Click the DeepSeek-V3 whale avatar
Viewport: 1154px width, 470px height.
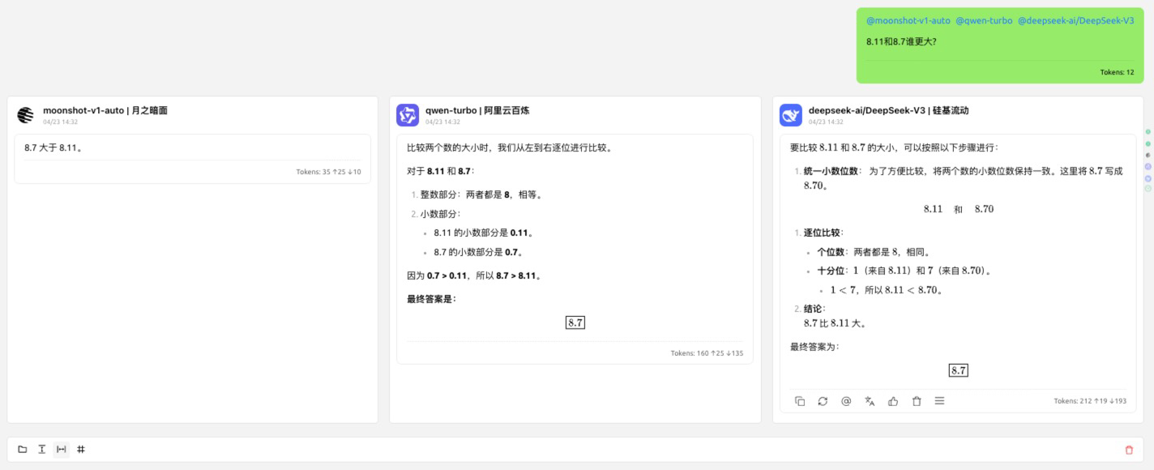[791, 115]
